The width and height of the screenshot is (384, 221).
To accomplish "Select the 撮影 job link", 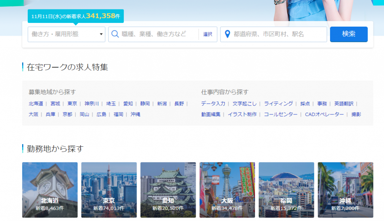I will [x=356, y=114].
